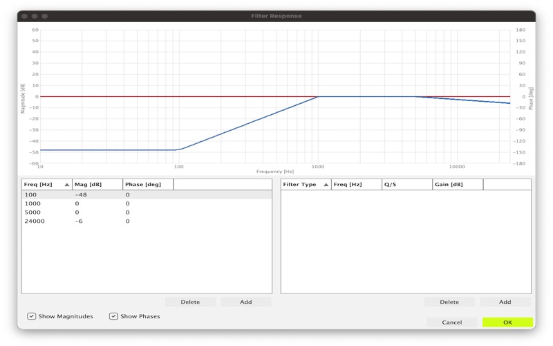Screen dimensions: 553x346
Task: Select the -6 magnitude cell
Action: coord(79,221)
